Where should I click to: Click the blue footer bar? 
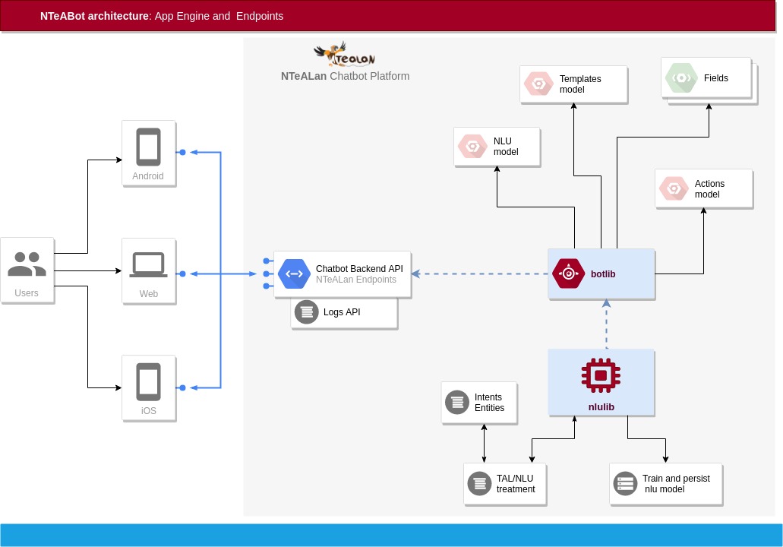pyautogui.click(x=391, y=534)
